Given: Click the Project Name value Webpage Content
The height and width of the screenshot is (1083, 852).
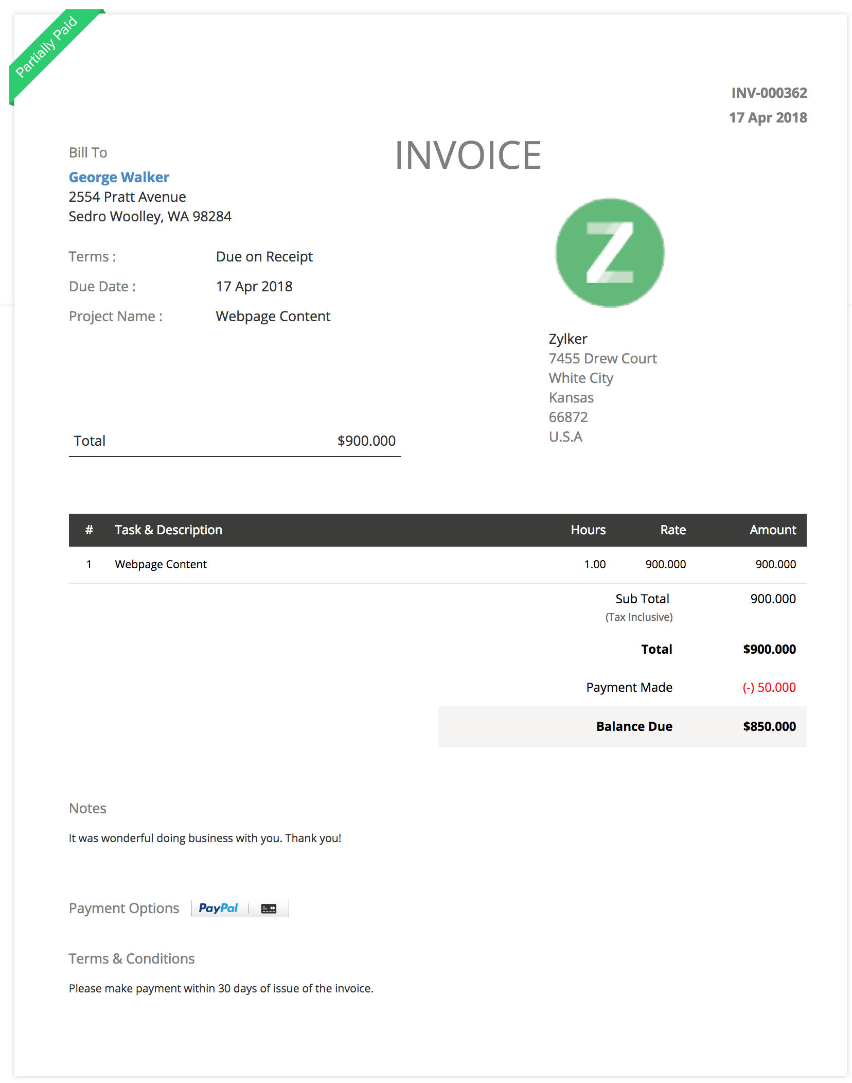Looking at the screenshot, I should click(x=273, y=316).
